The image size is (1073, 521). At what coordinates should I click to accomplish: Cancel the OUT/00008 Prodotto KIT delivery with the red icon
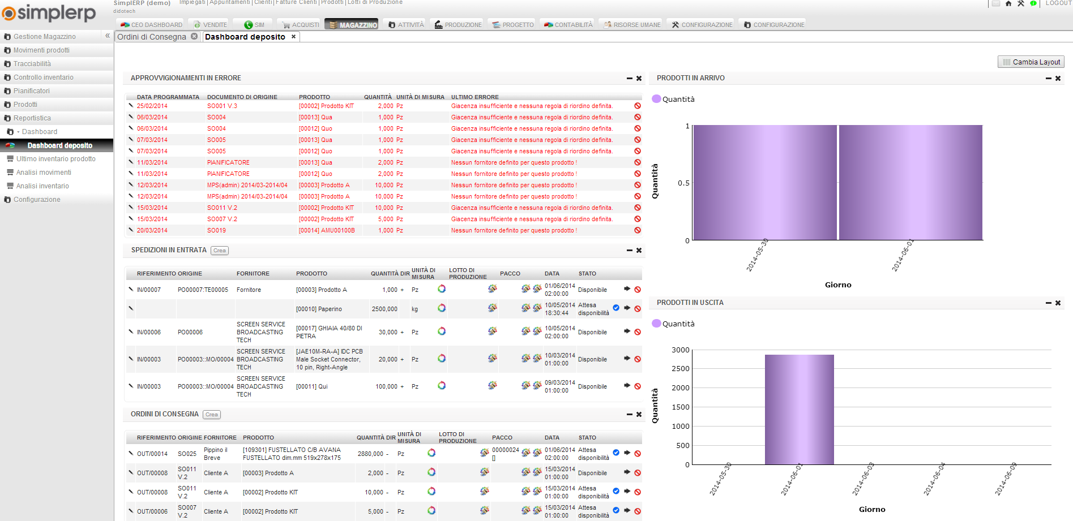pos(638,492)
